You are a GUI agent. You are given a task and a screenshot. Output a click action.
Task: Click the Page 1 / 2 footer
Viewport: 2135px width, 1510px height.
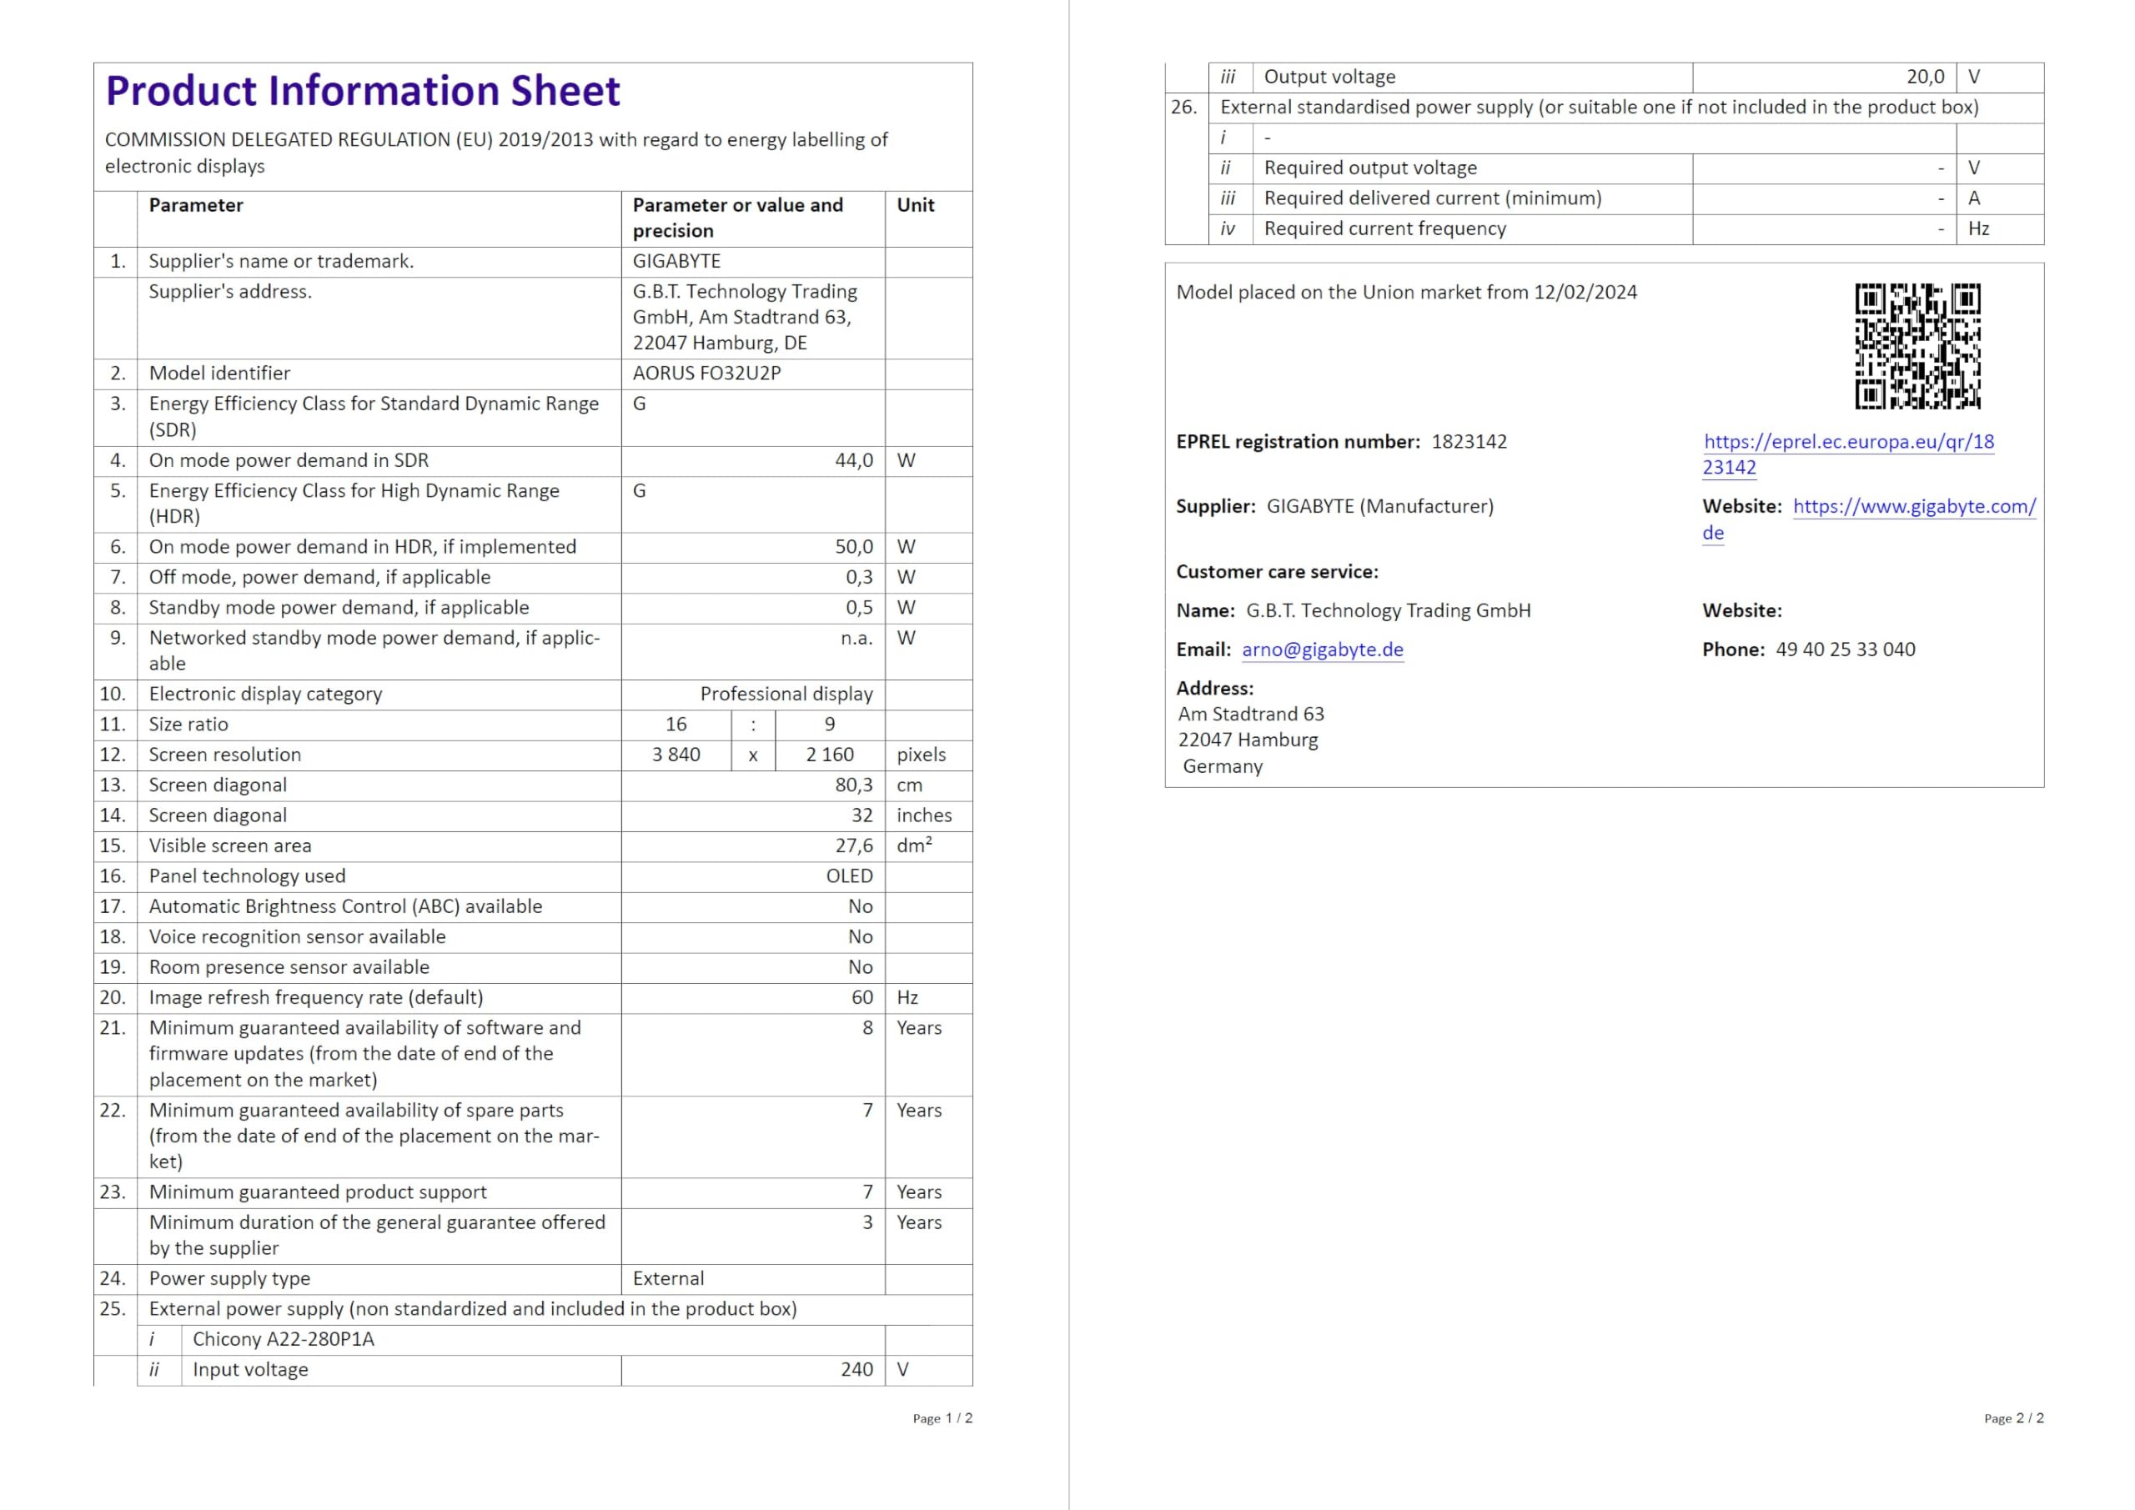(943, 1418)
